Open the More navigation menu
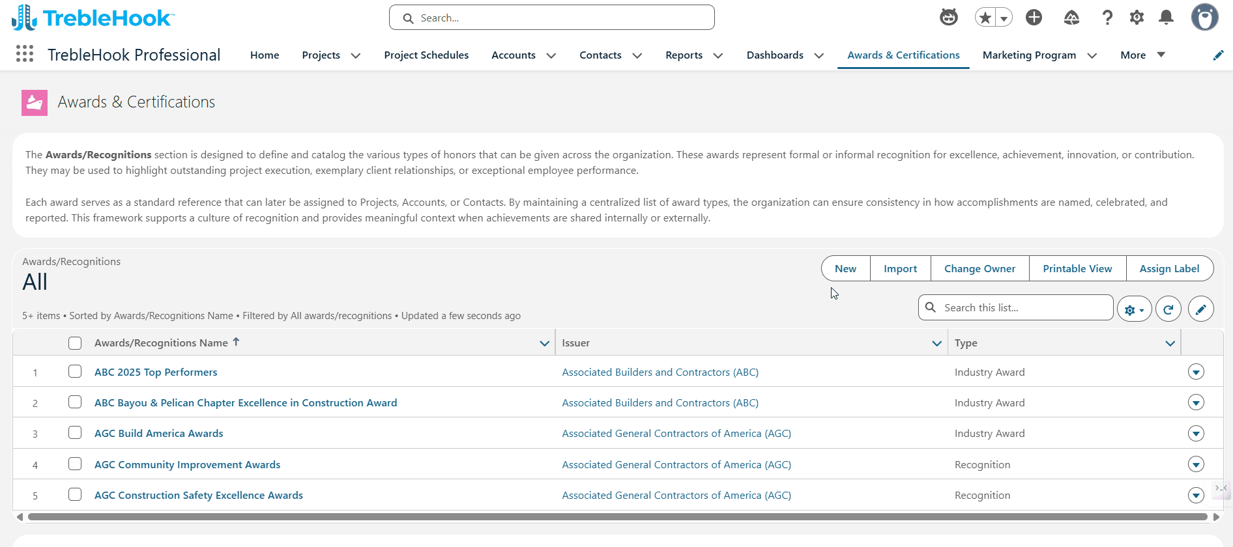This screenshot has width=1233, height=547. pyautogui.click(x=1142, y=55)
